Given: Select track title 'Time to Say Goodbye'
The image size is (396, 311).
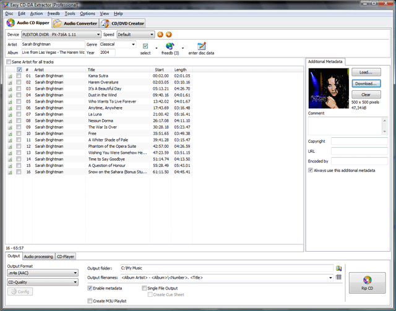Looking at the screenshot, I should 106,159.
